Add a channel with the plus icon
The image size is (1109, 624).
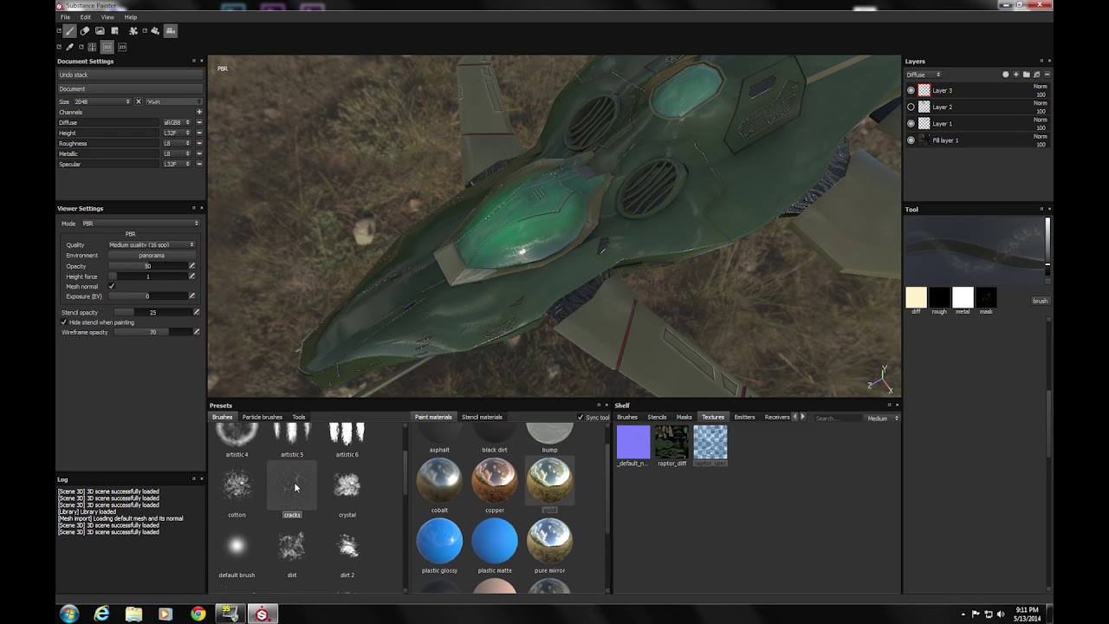pyautogui.click(x=199, y=112)
